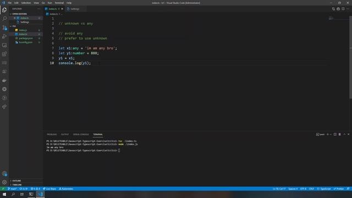Open Windows Start menu
The image size is (352, 198).
[4, 194]
